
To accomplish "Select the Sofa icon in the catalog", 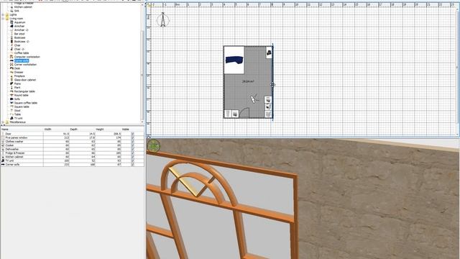I will pos(11,99).
